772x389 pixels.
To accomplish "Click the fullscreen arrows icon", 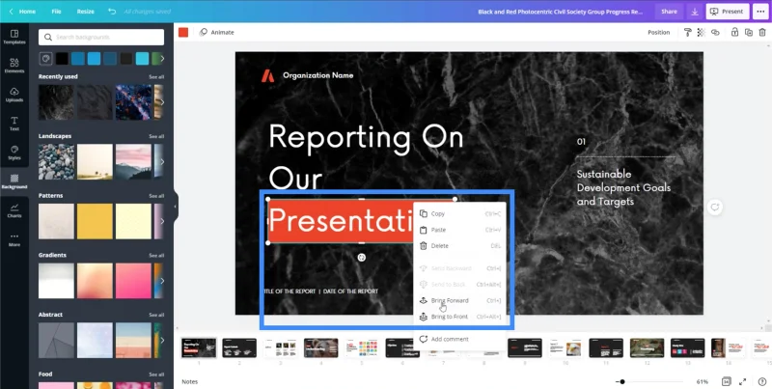I will [742, 381].
